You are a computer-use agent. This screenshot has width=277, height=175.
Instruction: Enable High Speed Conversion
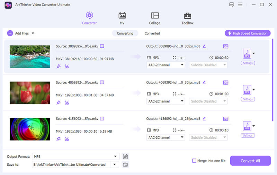pyautogui.click(x=248, y=33)
